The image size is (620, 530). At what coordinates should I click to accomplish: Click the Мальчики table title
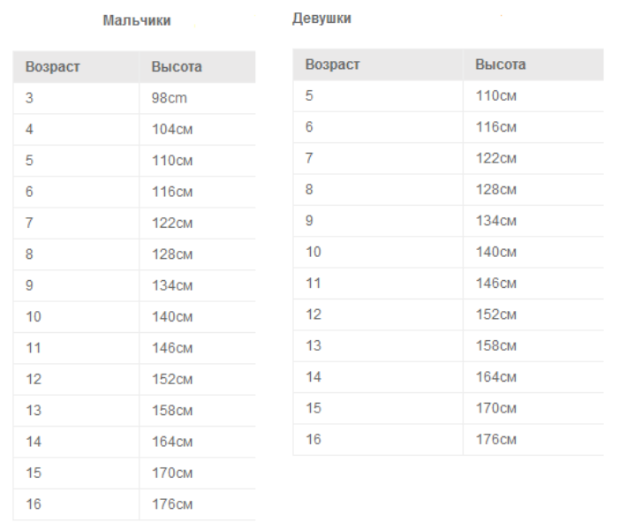(x=137, y=20)
